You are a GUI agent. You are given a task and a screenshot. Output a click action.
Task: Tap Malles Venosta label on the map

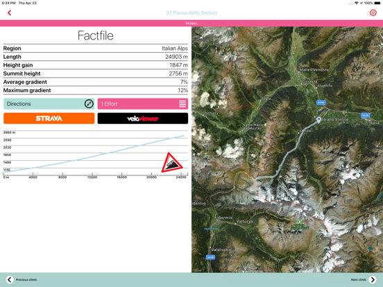click(314, 70)
